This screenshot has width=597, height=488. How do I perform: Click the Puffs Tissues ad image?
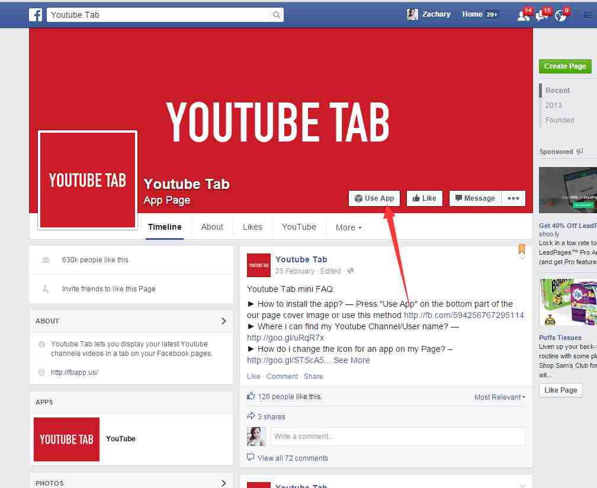click(x=567, y=302)
